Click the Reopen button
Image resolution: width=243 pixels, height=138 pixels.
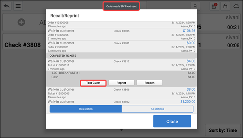click(150, 83)
